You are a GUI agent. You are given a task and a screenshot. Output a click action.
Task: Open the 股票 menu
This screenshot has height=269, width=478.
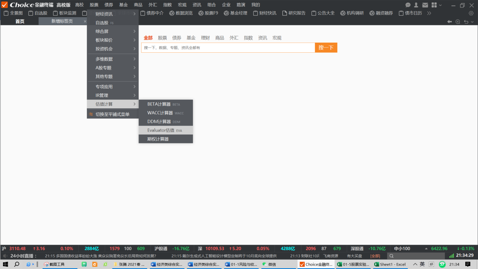click(94, 5)
